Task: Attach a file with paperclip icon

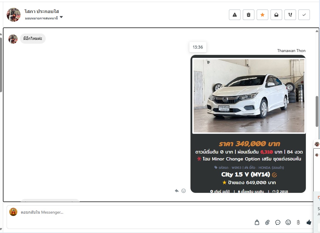Action: [x=267, y=222]
